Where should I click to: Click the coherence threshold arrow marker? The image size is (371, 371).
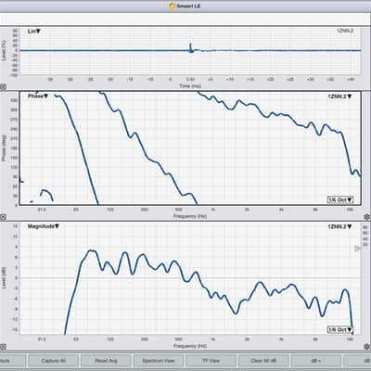pos(358,249)
